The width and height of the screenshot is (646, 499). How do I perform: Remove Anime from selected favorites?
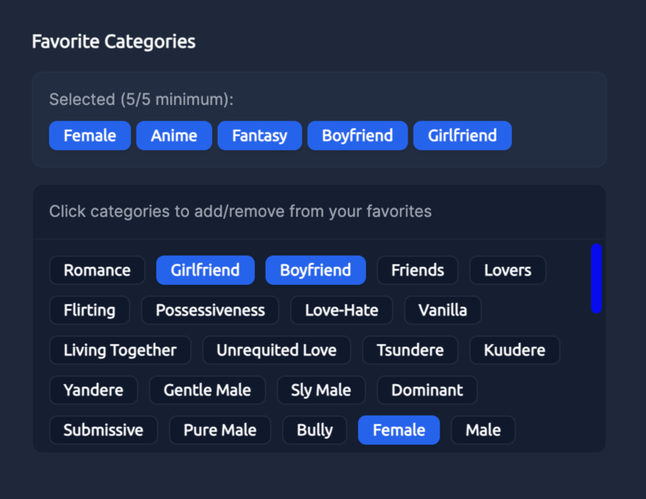tap(174, 135)
